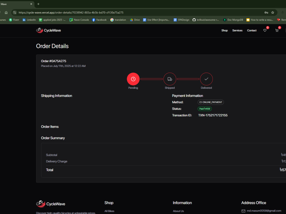Open the translation bookmark
The image size is (286, 214).
(x=118, y=20)
